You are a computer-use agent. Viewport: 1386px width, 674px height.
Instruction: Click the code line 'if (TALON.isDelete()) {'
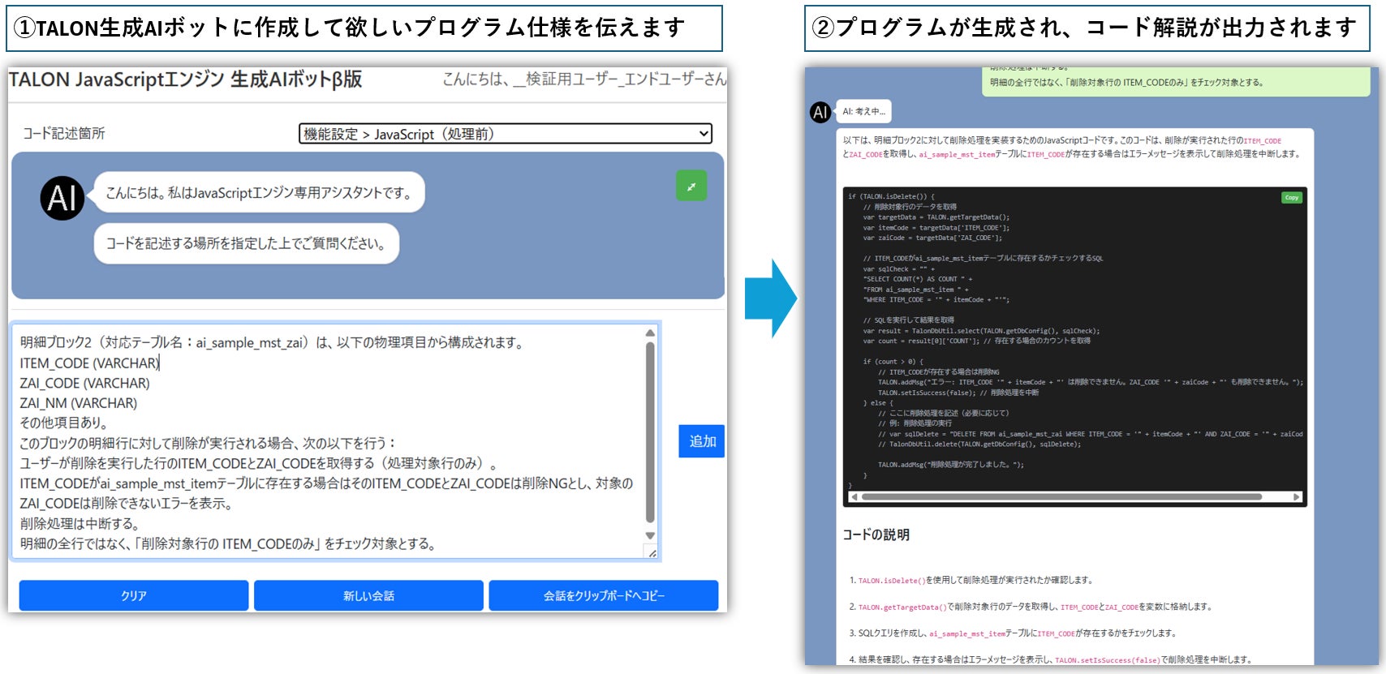891,196
